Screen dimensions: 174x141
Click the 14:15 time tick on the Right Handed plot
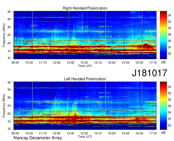(x=98, y=63)
